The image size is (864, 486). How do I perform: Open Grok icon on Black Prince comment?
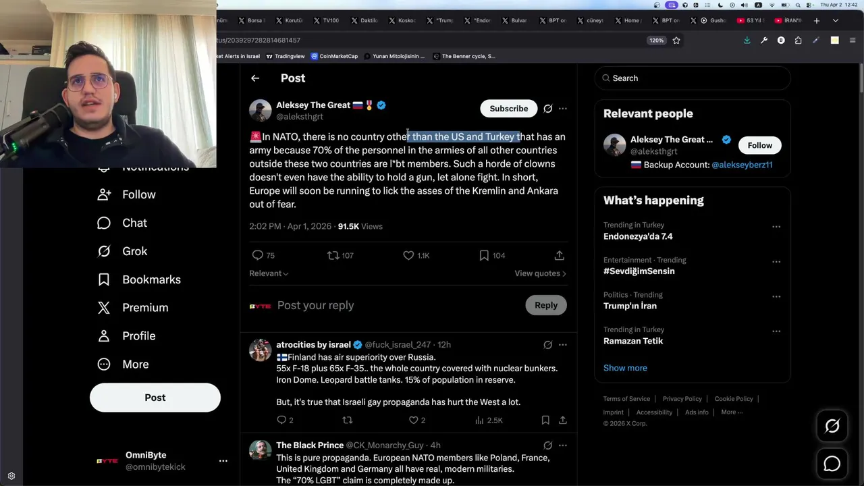[548, 446]
